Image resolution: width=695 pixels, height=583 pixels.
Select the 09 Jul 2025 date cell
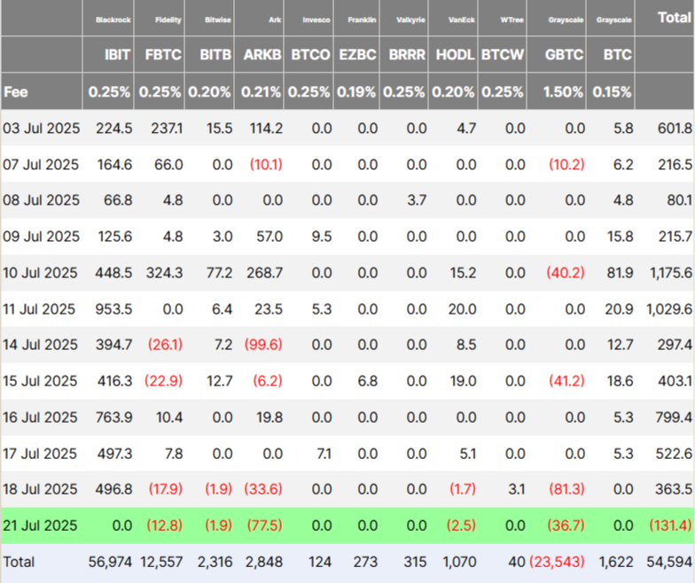coord(41,237)
